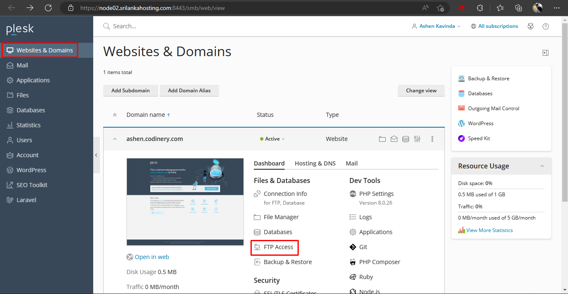Open the FTP Access link
This screenshot has height=294, width=568.
pyautogui.click(x=278, y=247)
